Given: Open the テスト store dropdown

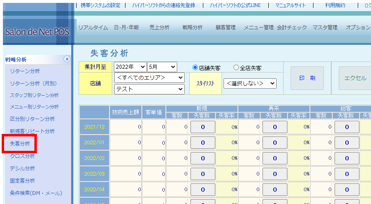Looking at the screenshot, I should (149, 89).
